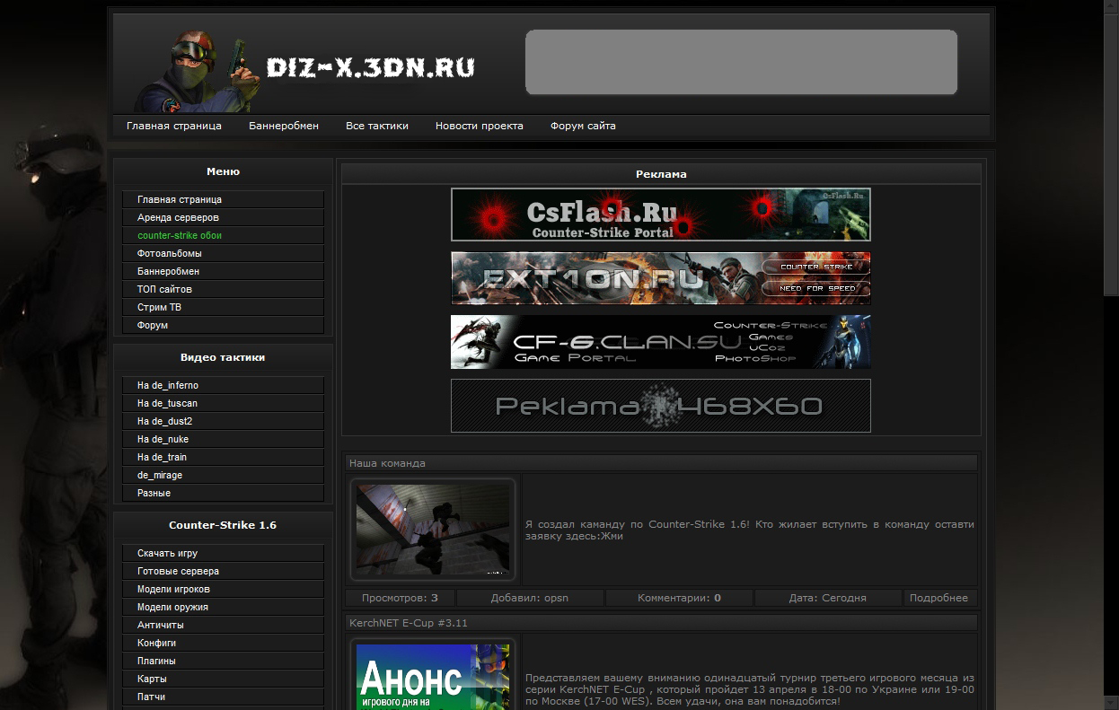
Task: Open На de_nuke video tactics
Action: (x=163, y=439)
